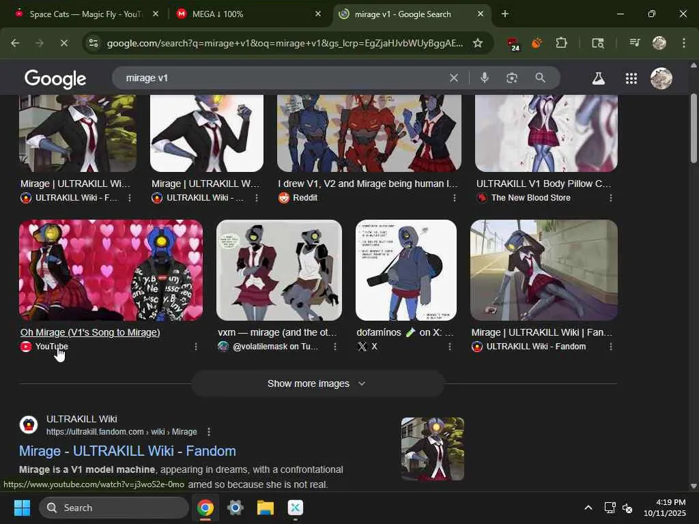Open dofaminos on X result title
Screen dimensions: 699x524
(405, 332)
